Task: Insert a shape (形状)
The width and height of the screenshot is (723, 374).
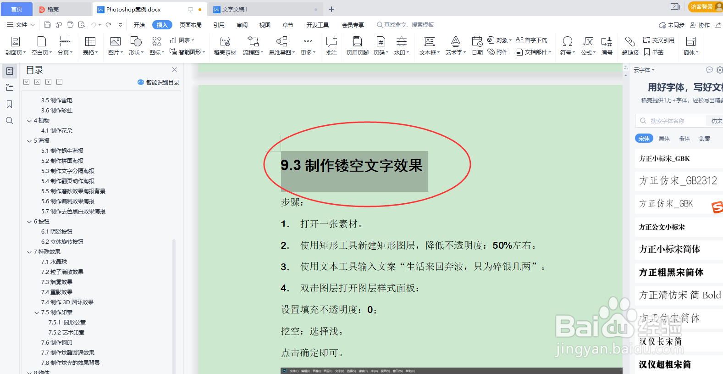Action: point(136,46)
